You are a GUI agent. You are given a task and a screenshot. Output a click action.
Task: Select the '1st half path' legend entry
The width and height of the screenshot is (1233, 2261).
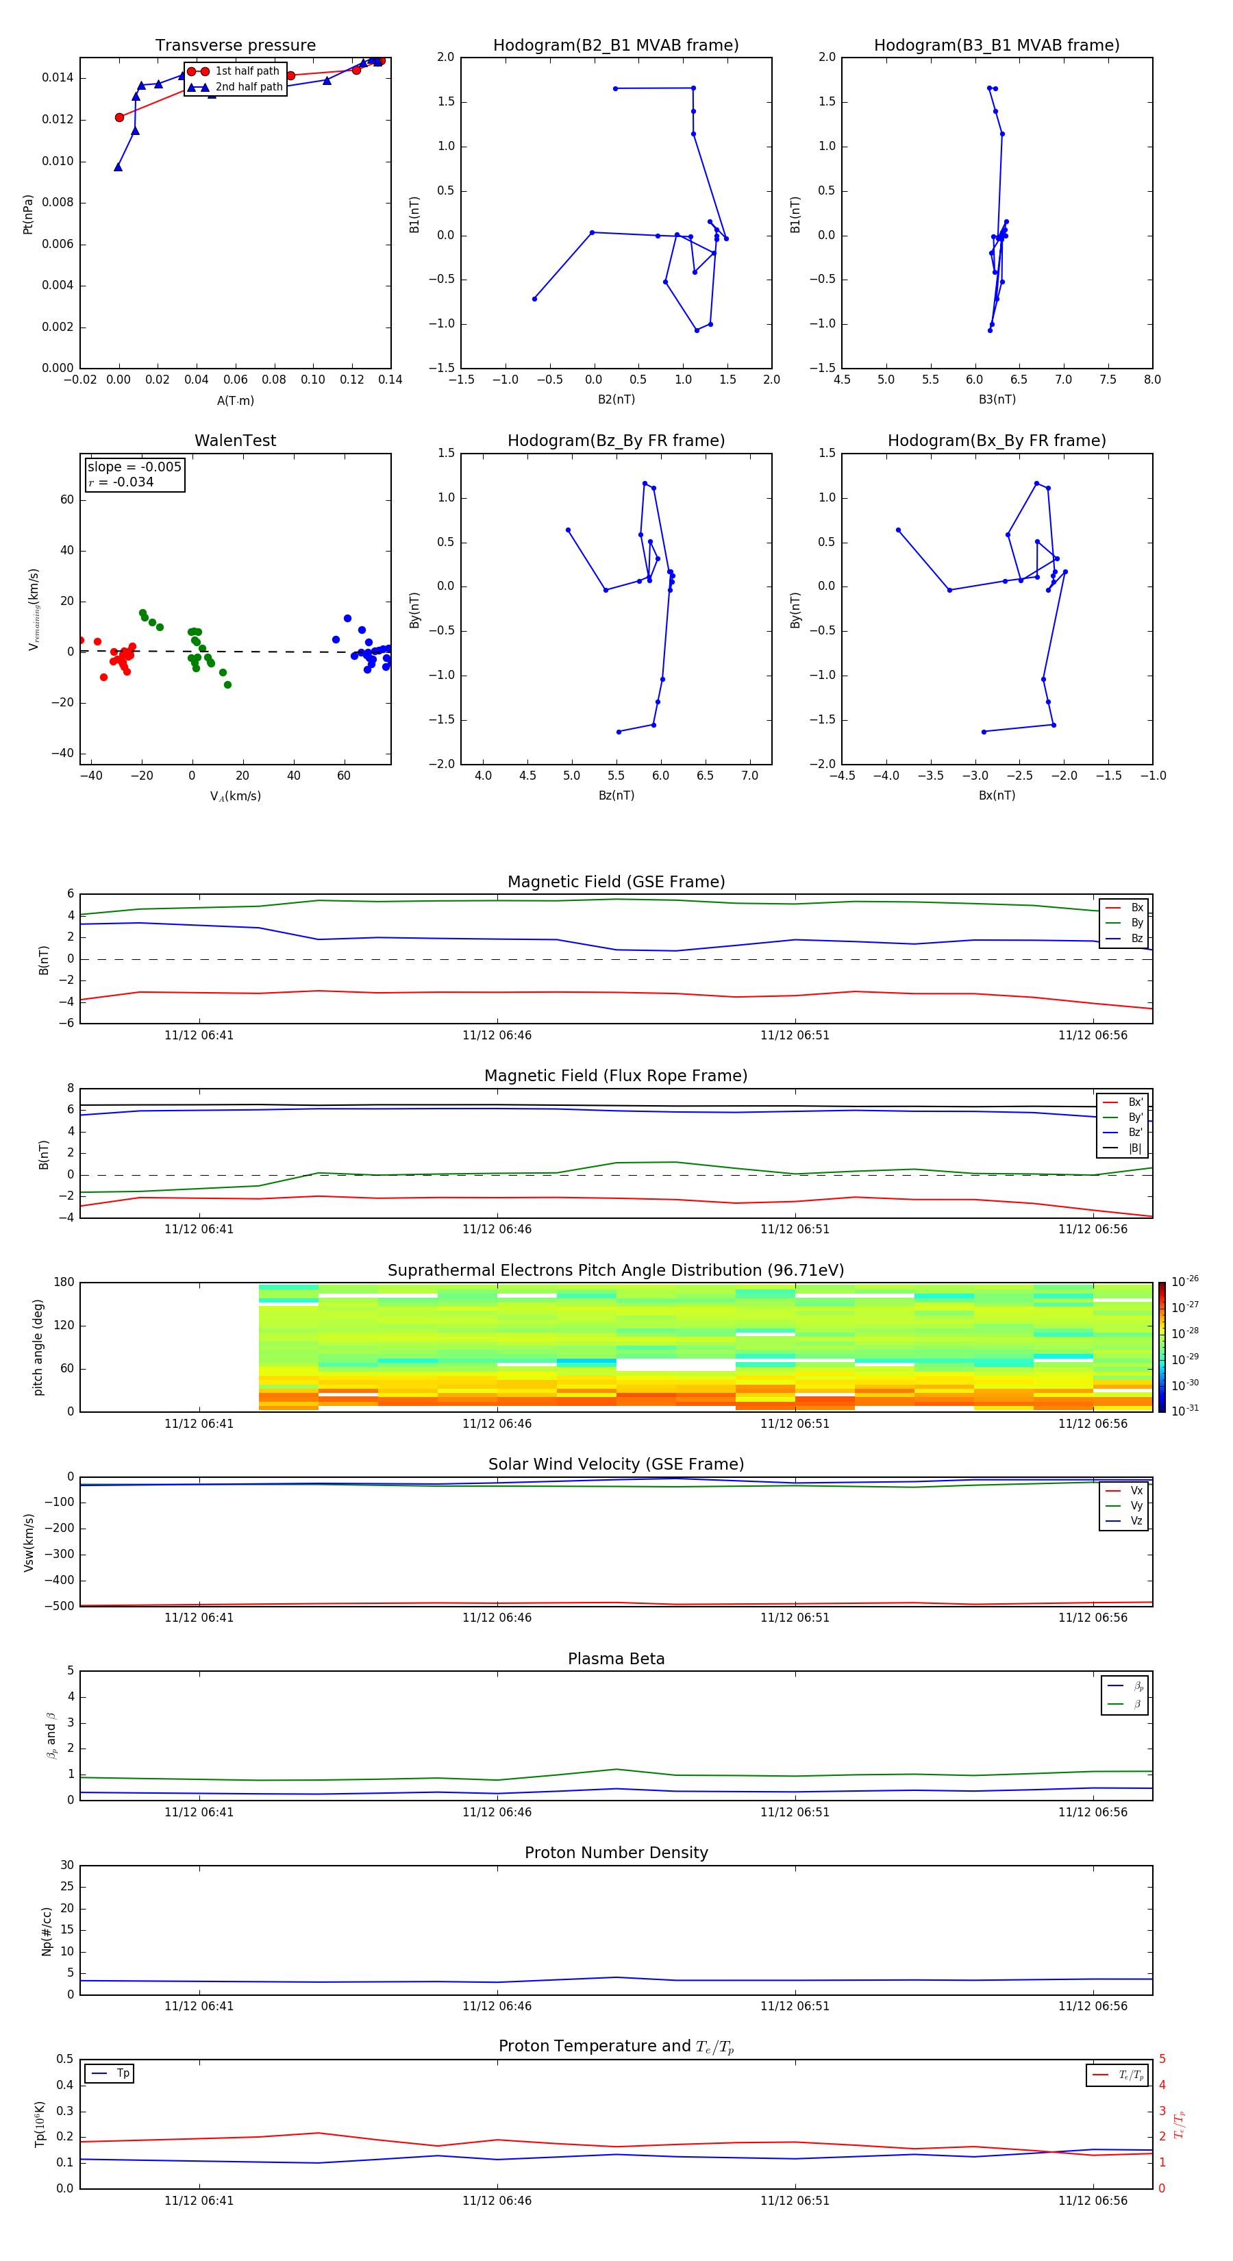click(x=234, y=71)
